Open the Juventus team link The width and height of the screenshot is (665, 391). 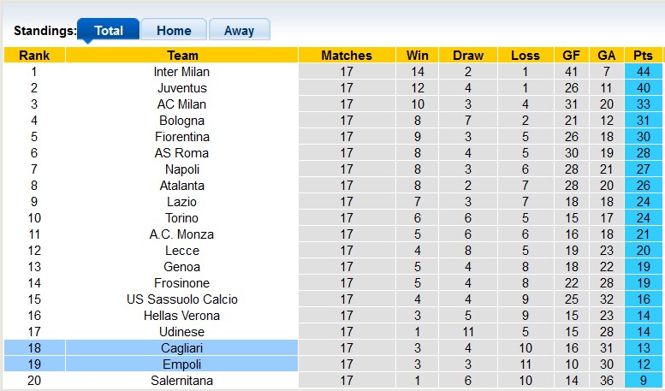[182, 88]
